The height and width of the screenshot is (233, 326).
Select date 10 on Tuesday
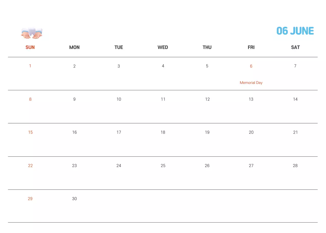coord(119,99)
